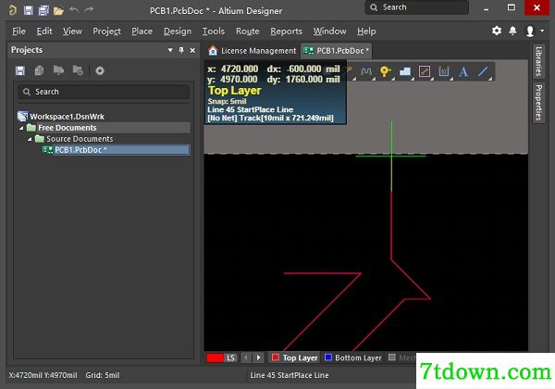Click the Altium logo icon in title bar
This screenshot has height=389, width=555.
(x=12, y=10)
